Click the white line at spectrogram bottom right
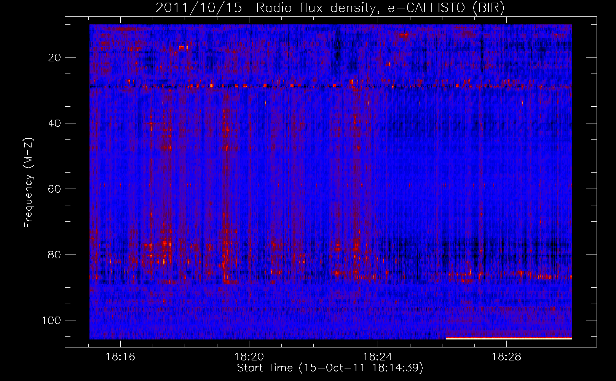The height and width of the screenshot is (381, 616). (x=509, y=338)
